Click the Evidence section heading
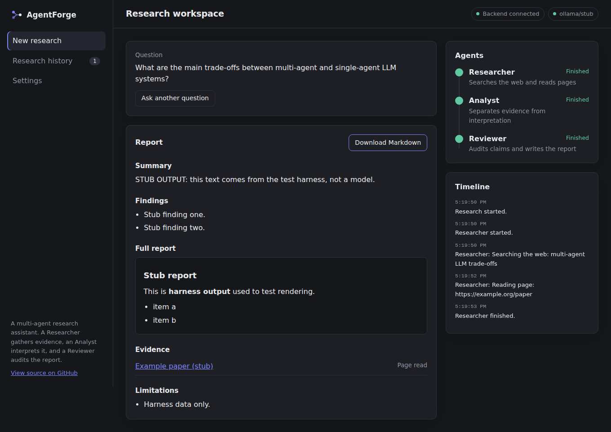611x432 pixels. 152,349
